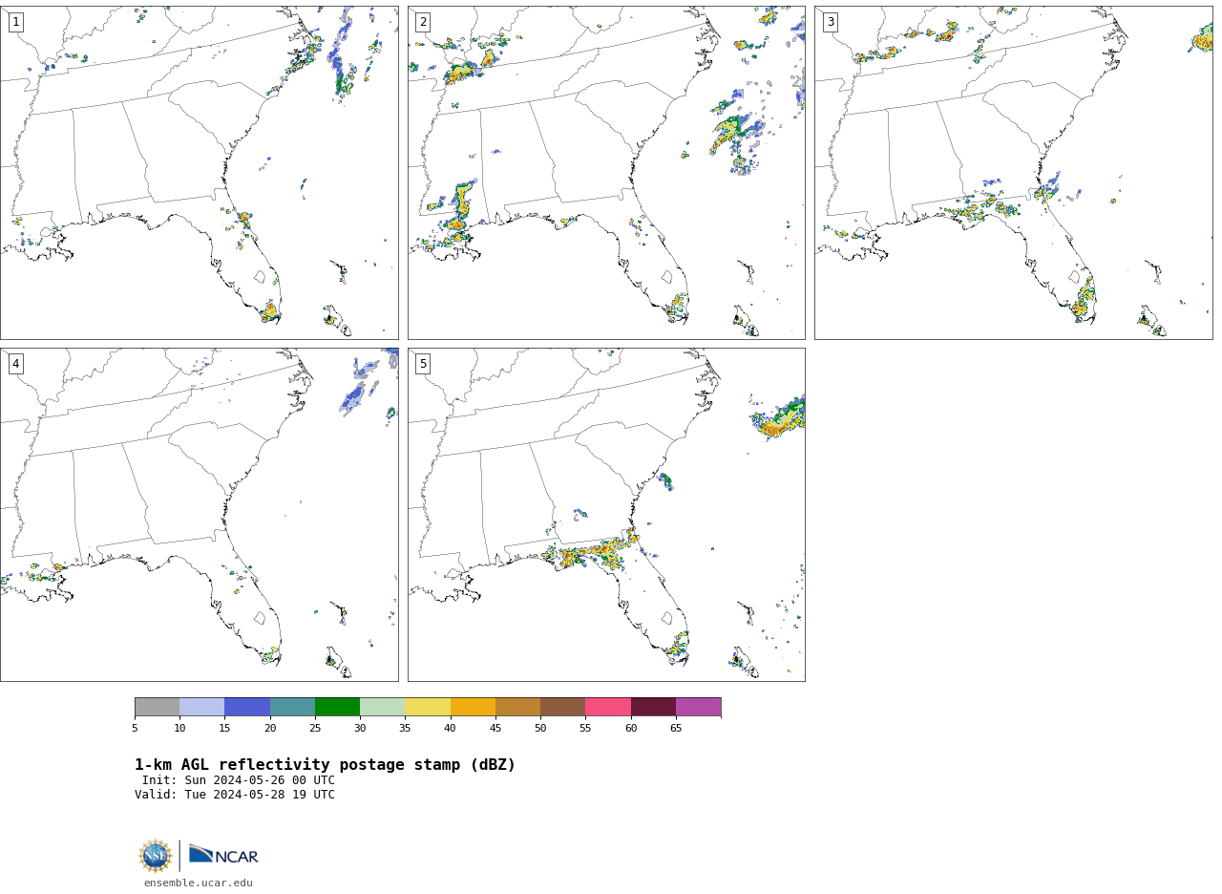Click the dark green 25-30 dBZ swatch
1222x894 pixels.
(337, 707)
